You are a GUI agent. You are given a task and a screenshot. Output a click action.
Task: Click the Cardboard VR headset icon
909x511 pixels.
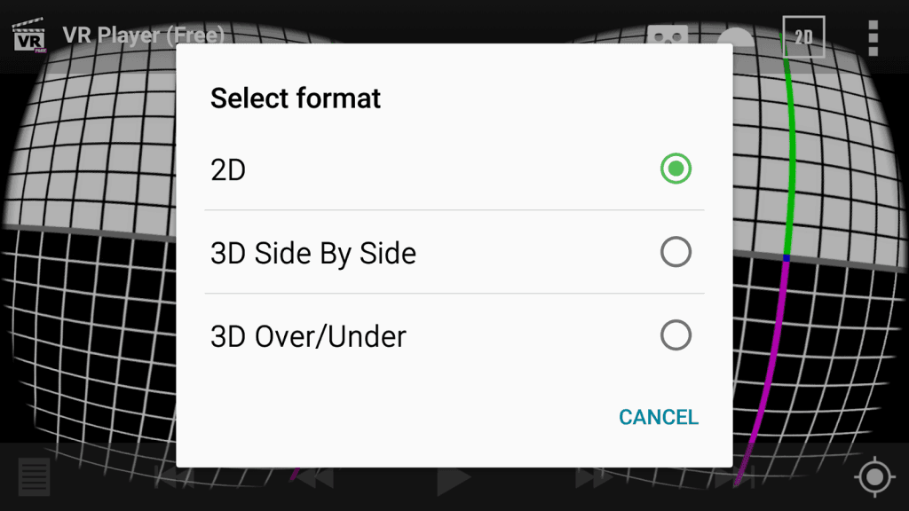tap(668, 36)
